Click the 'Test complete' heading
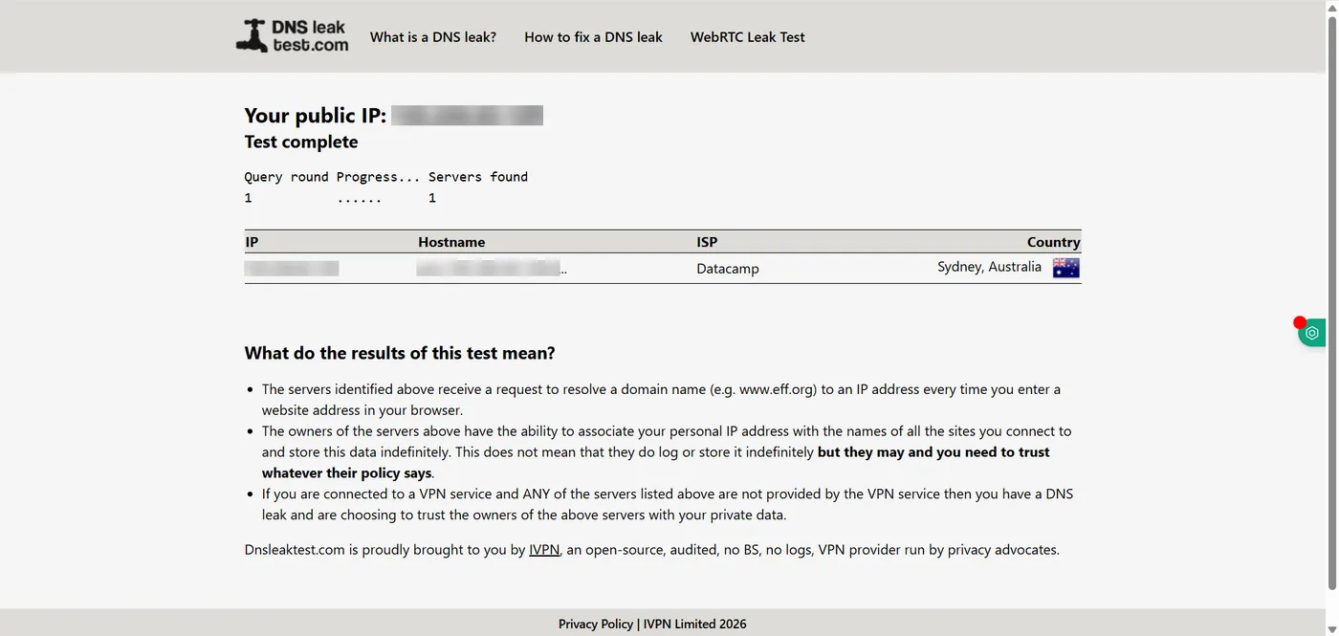This screenshot has width=1339, height=636. point(301,142)
